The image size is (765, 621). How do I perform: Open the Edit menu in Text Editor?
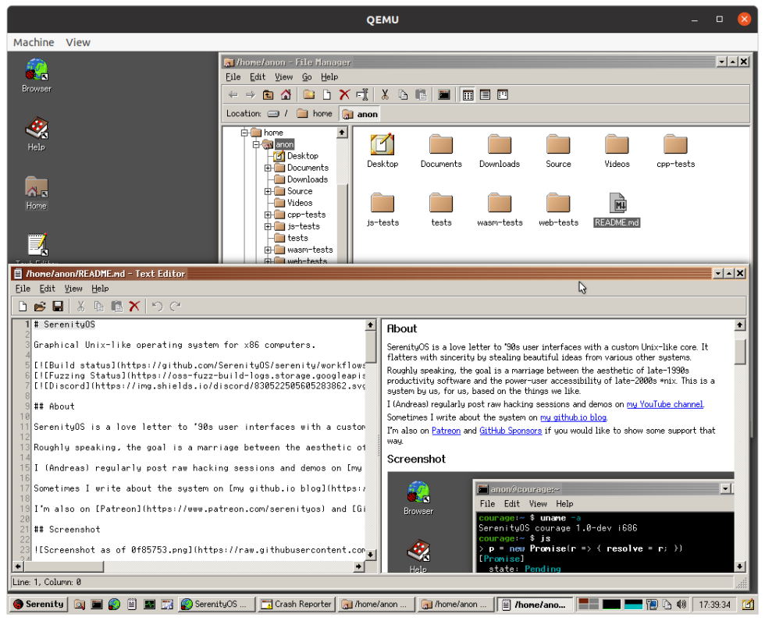click(x=48, y=289)
